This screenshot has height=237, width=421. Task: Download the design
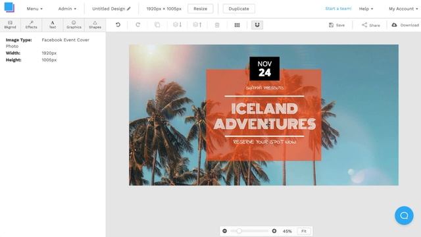click(405, 25)
